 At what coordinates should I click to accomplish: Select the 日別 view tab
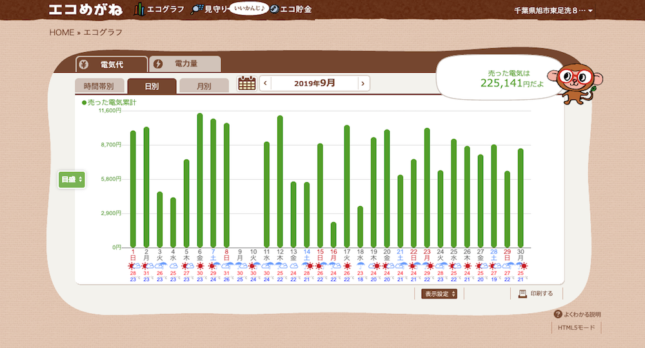152,86
